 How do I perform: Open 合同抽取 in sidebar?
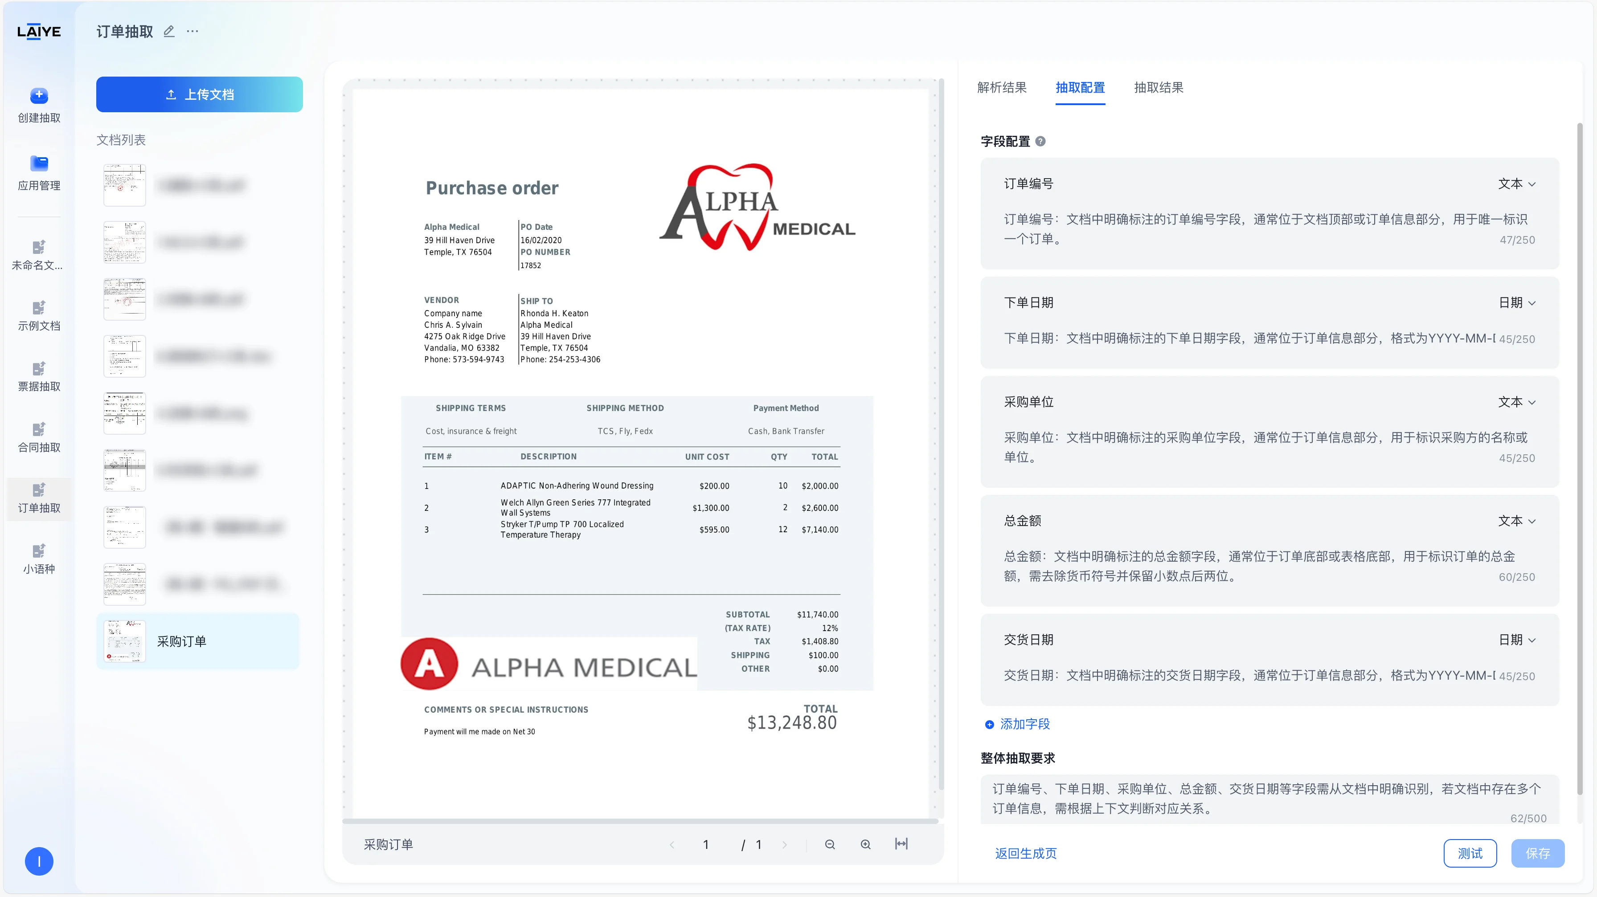coord(38,437)
